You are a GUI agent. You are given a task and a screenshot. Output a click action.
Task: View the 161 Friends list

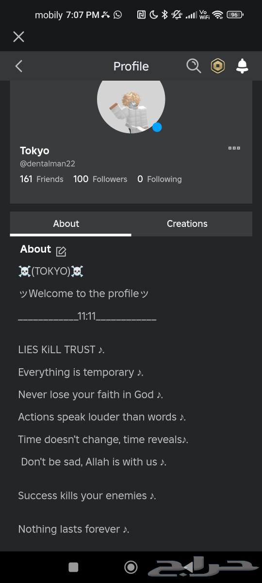[42, 179]
